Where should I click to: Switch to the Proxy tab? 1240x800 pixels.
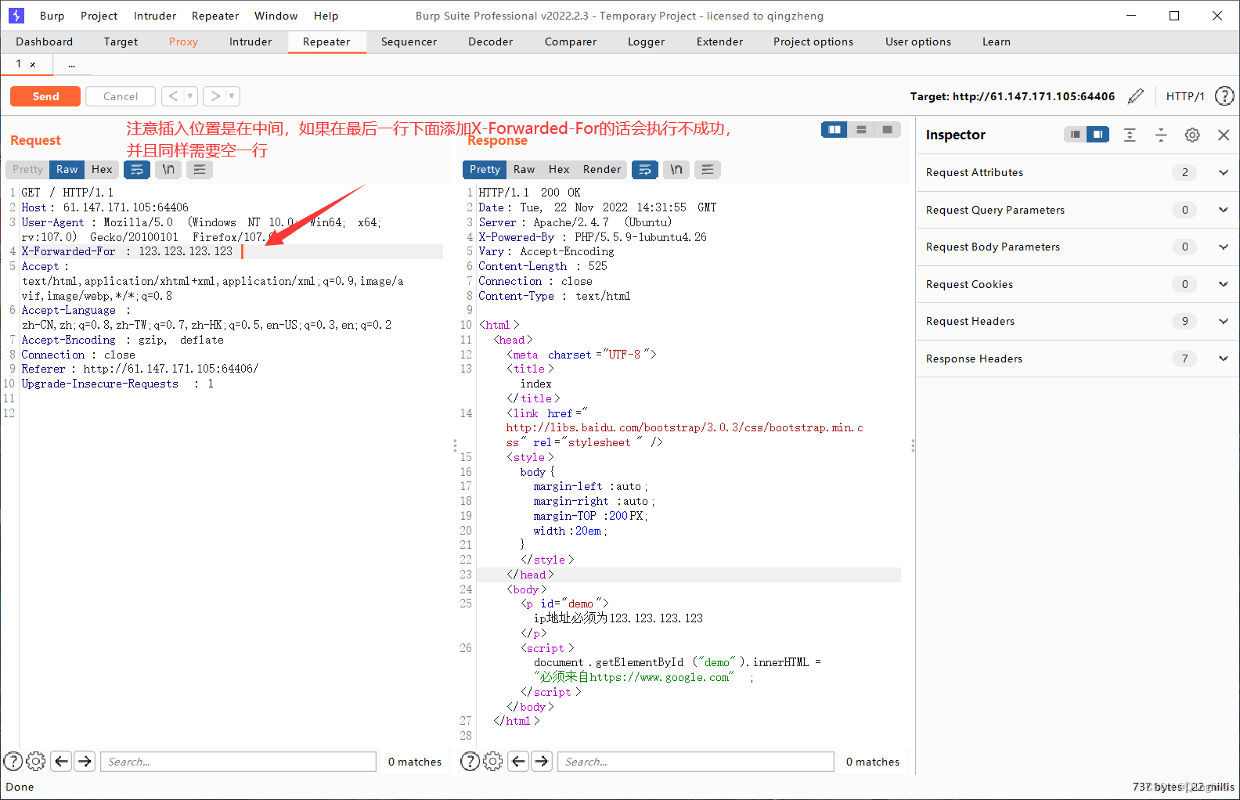[183, 41]
